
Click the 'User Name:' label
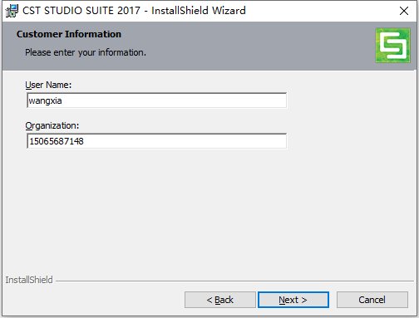click(x=48, y=85)
